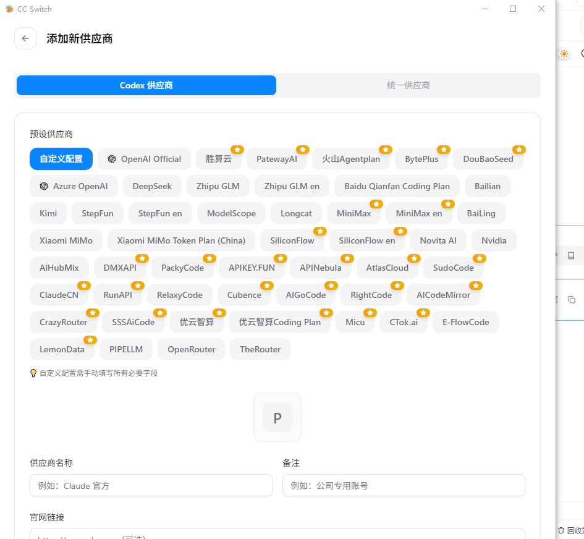Select the MiniMax en preset
Image resolution: width=584 pixels, height=539 pixels.
tap(419, 213)
